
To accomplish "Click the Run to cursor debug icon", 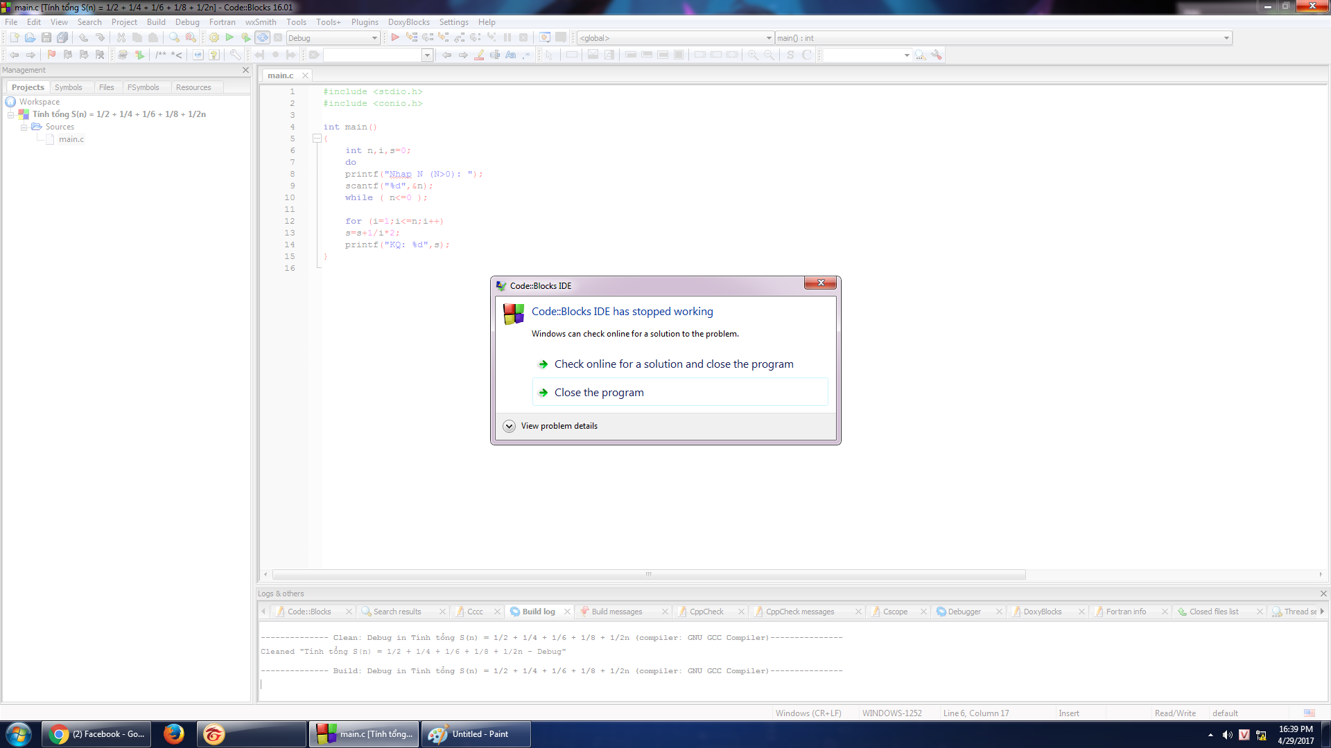I will 412,37.
